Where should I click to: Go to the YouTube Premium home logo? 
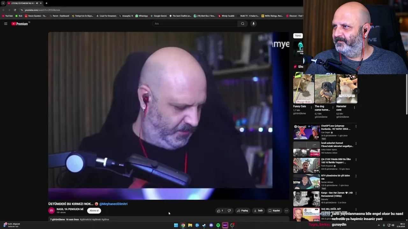pyautogui.click(x=20, y=24)
